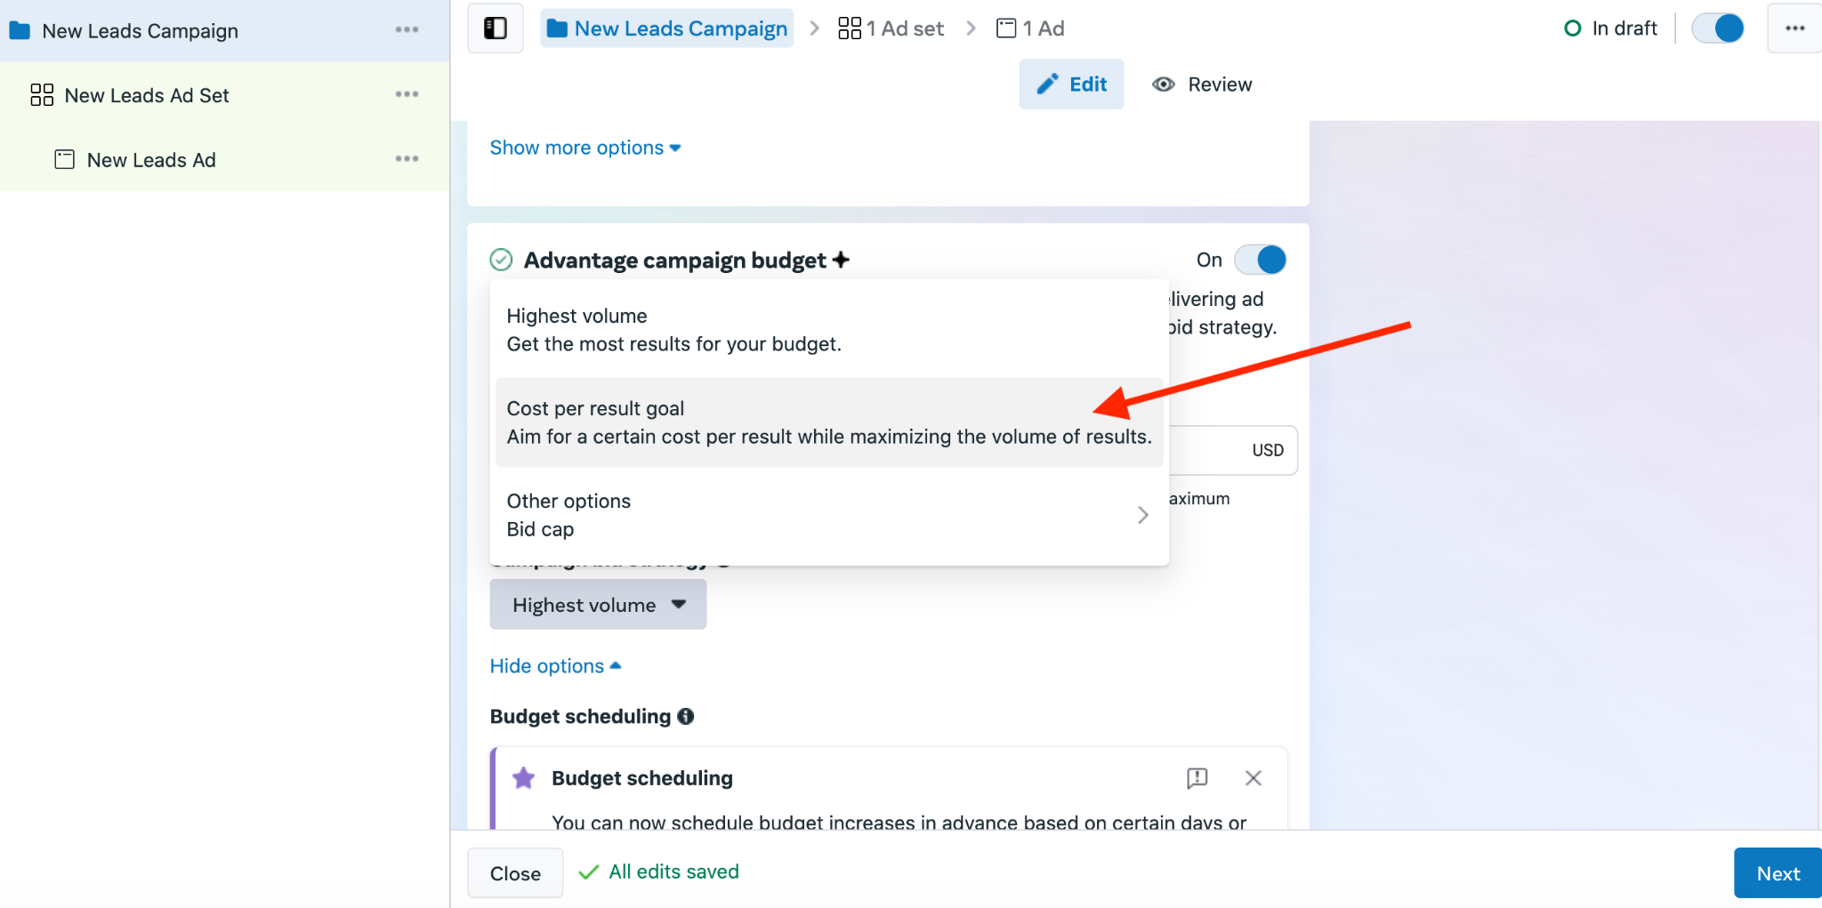Image resolution: width=1822 pixels, height=908 pixels.
Task: Go to 1 Ad set breadcrumb
Action: 891,28
